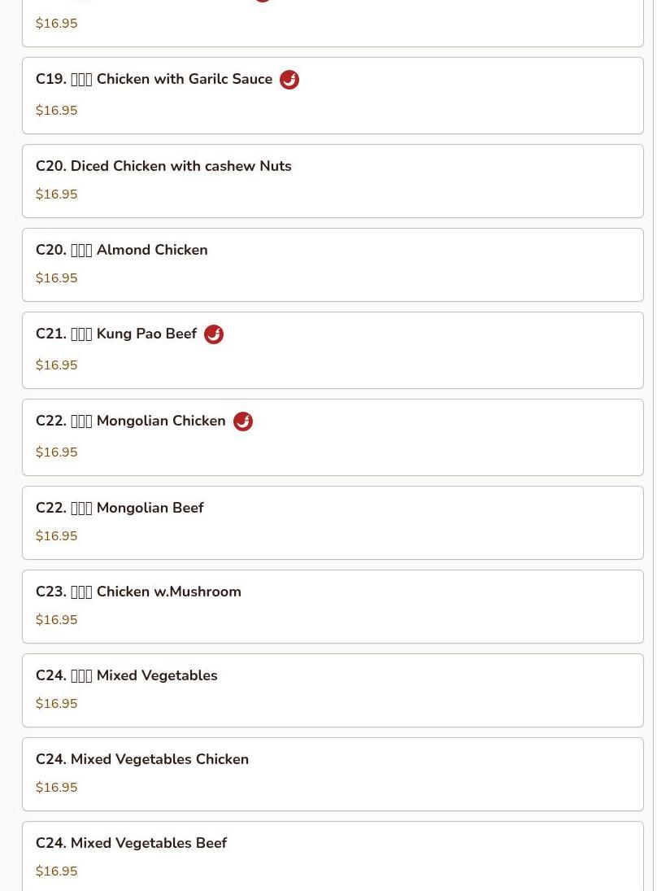Click the spicy pepper icon beside Kung Pao Beef
Screen dimensions: 670x891
(214, 334)
